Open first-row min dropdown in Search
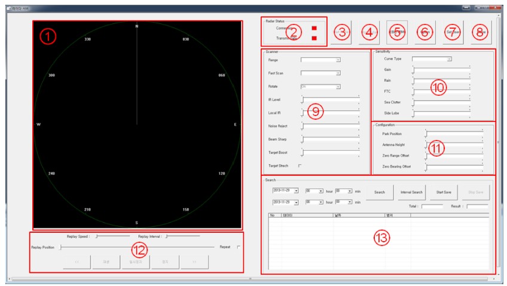This screenshot has width=507, height=286. pos(343,191)
